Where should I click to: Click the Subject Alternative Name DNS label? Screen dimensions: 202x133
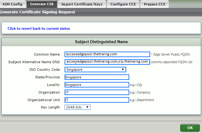tap(34, 62)
